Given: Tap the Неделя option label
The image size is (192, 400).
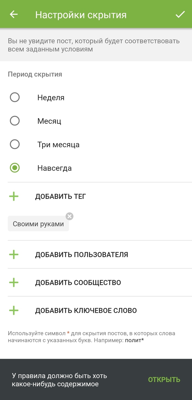Looking at the screenshot, I should [x=51, y=98].
